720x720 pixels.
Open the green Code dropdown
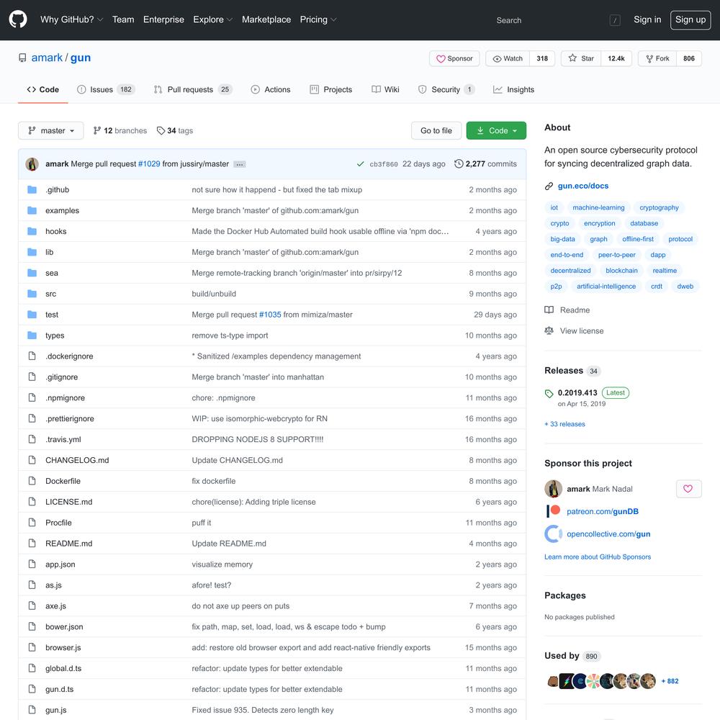496,130
